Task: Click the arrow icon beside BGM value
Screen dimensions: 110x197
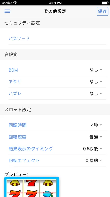Action: (x=101, y=70)
